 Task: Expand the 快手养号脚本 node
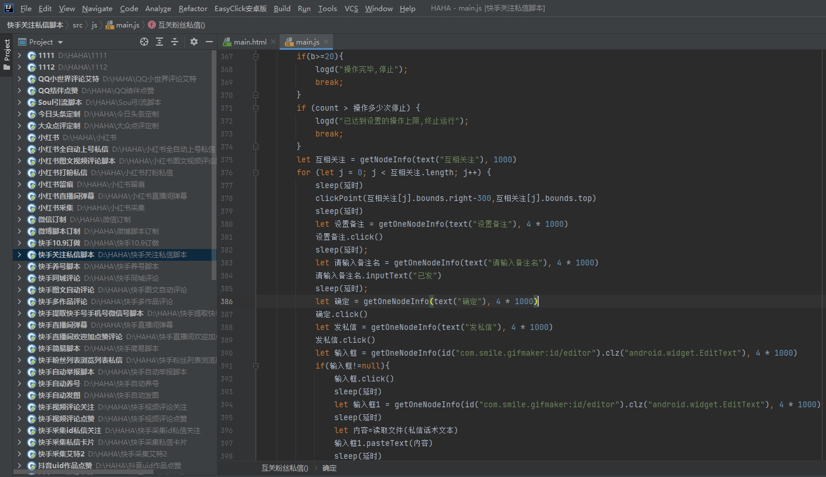click(x=19, y=267)
